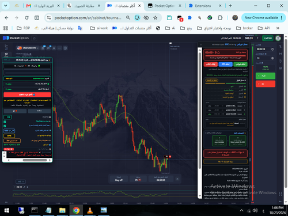Close the Day off tournament info bar

click(177, 179)
